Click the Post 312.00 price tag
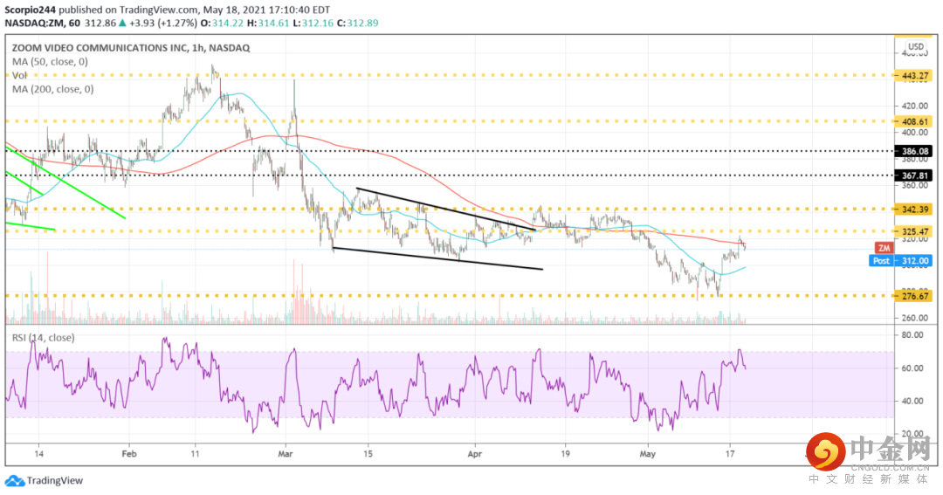The width and height of the screenshot is (943, 495). click(x=901, y=260)
